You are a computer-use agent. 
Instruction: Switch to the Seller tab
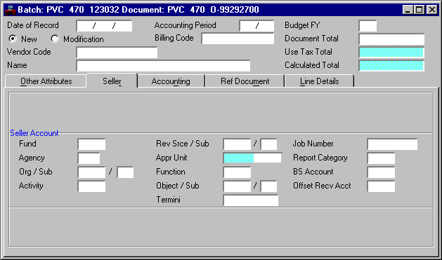pyautogui.click(x=112, y=81)
